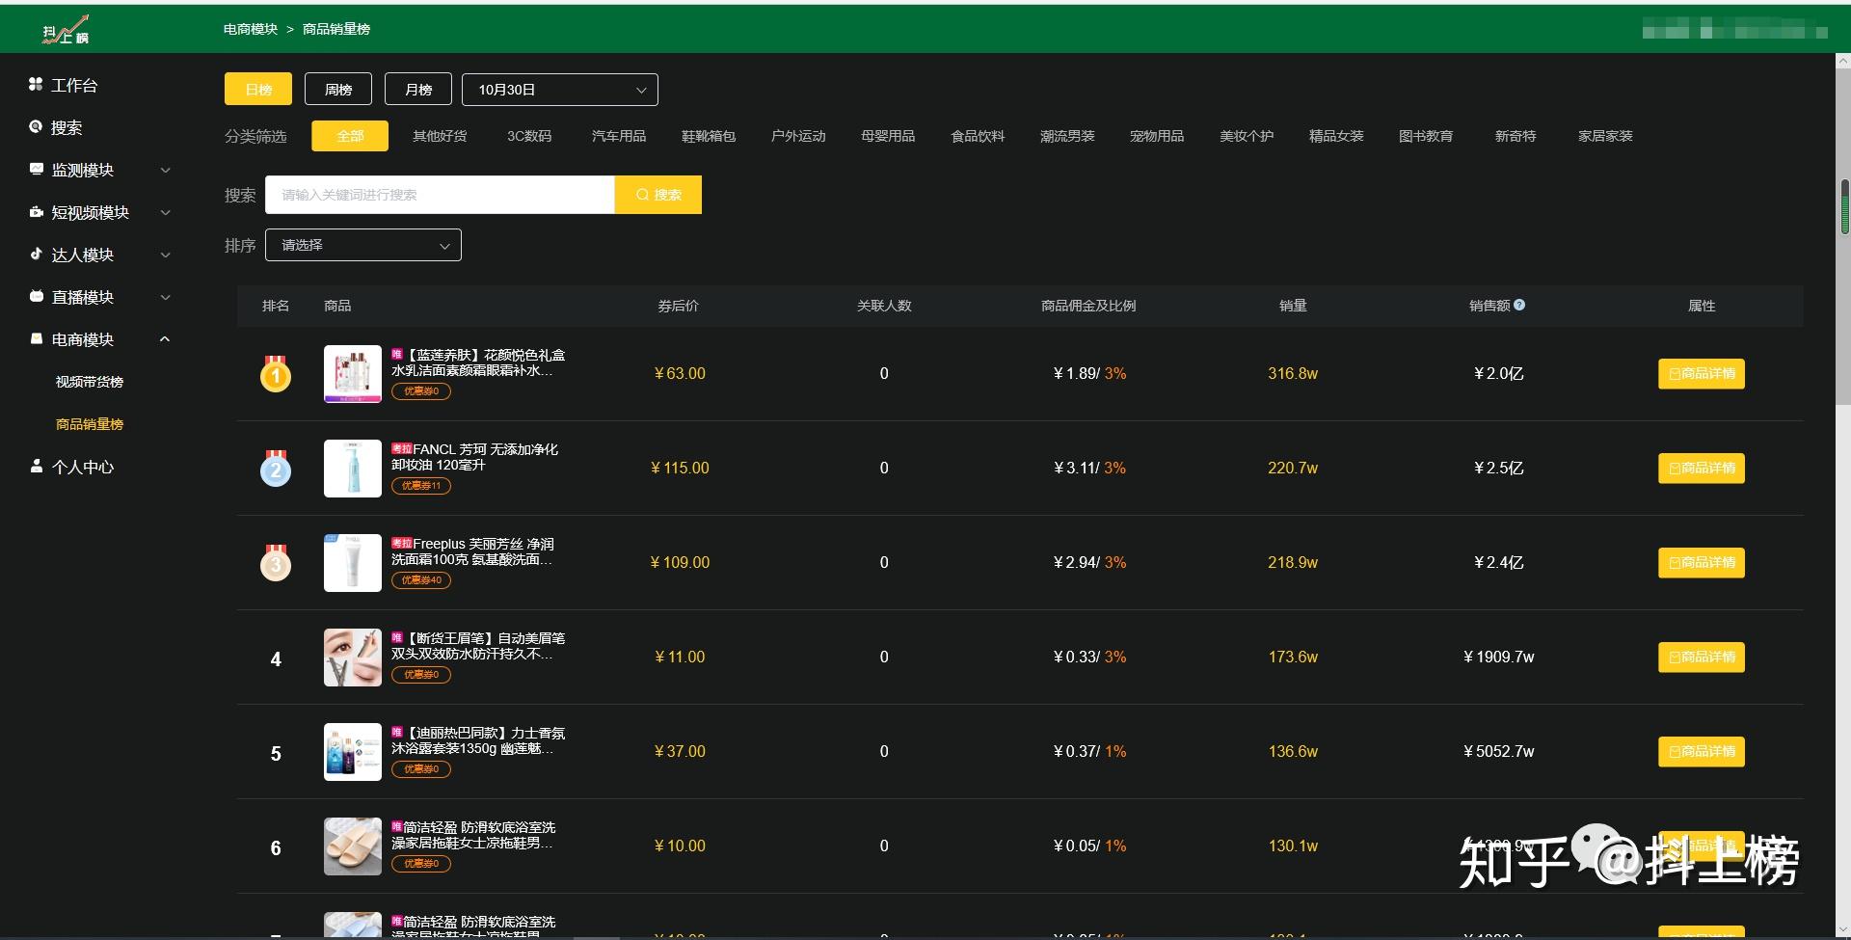The height and width of the screenshot is (940, 1851).
Task: Click the FANCL product thumbnail
Action: pos(353,469)
